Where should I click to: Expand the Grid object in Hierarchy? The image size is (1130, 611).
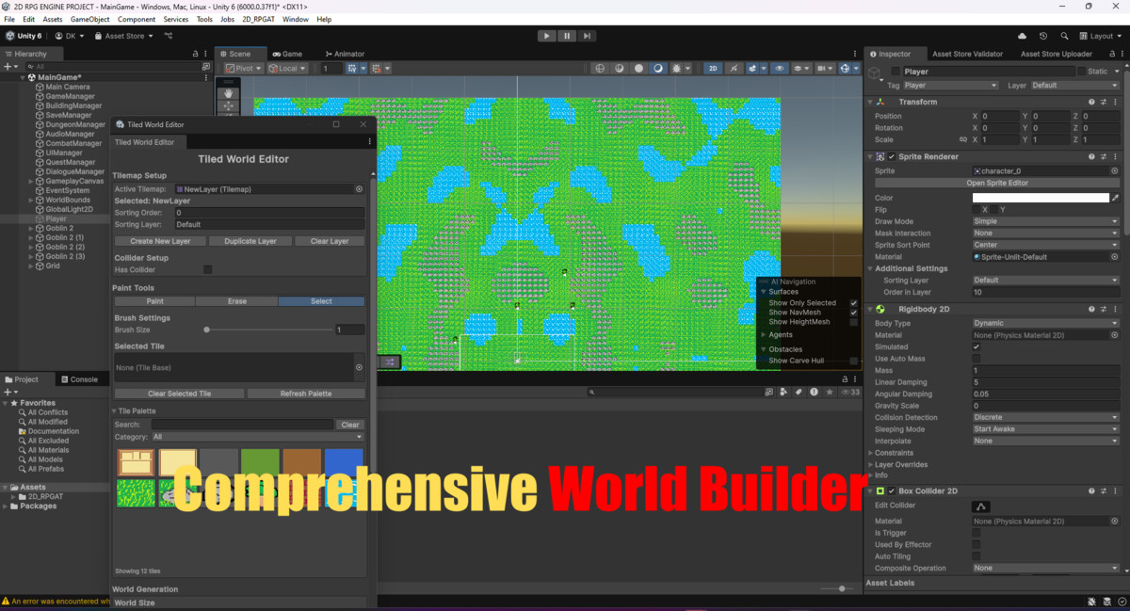[31, 265]
